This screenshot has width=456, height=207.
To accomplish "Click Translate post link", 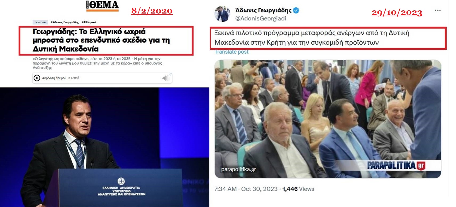I will pos(231,52).
